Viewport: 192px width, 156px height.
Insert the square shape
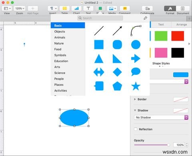99,45
